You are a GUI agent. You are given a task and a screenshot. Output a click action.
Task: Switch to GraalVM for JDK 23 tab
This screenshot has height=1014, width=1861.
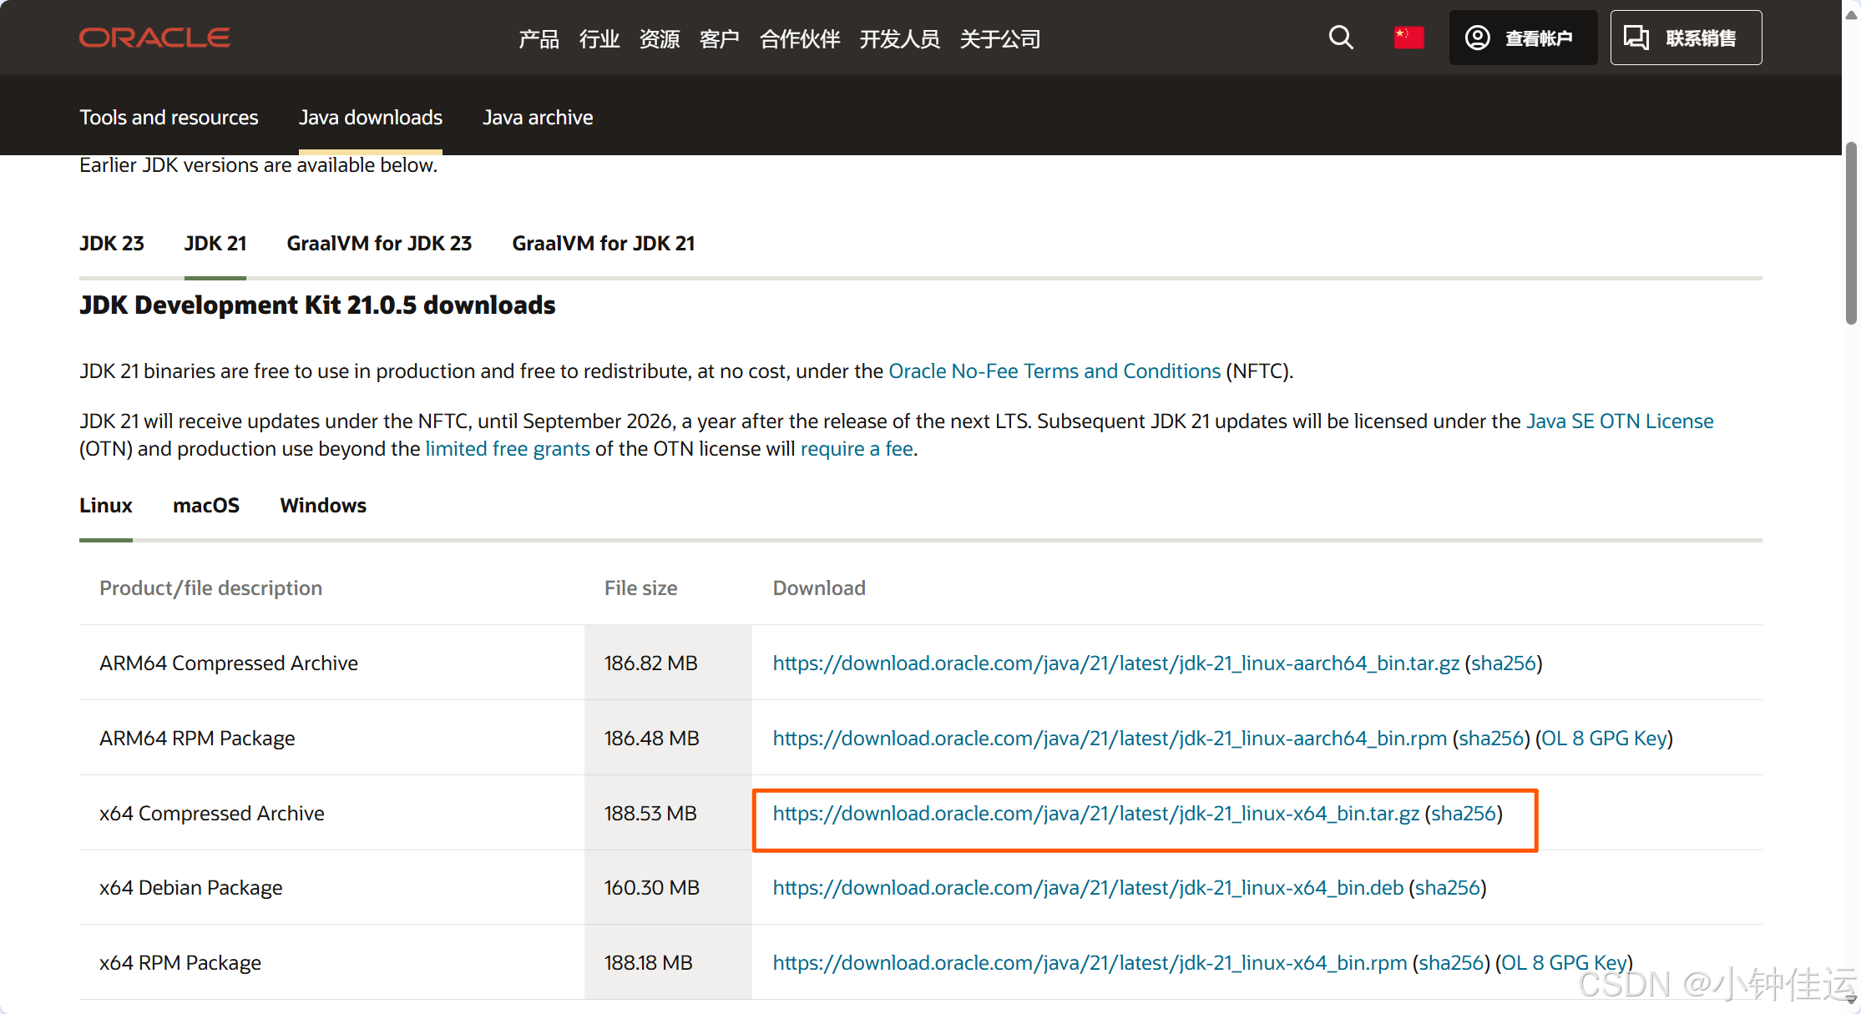(379, 243)
